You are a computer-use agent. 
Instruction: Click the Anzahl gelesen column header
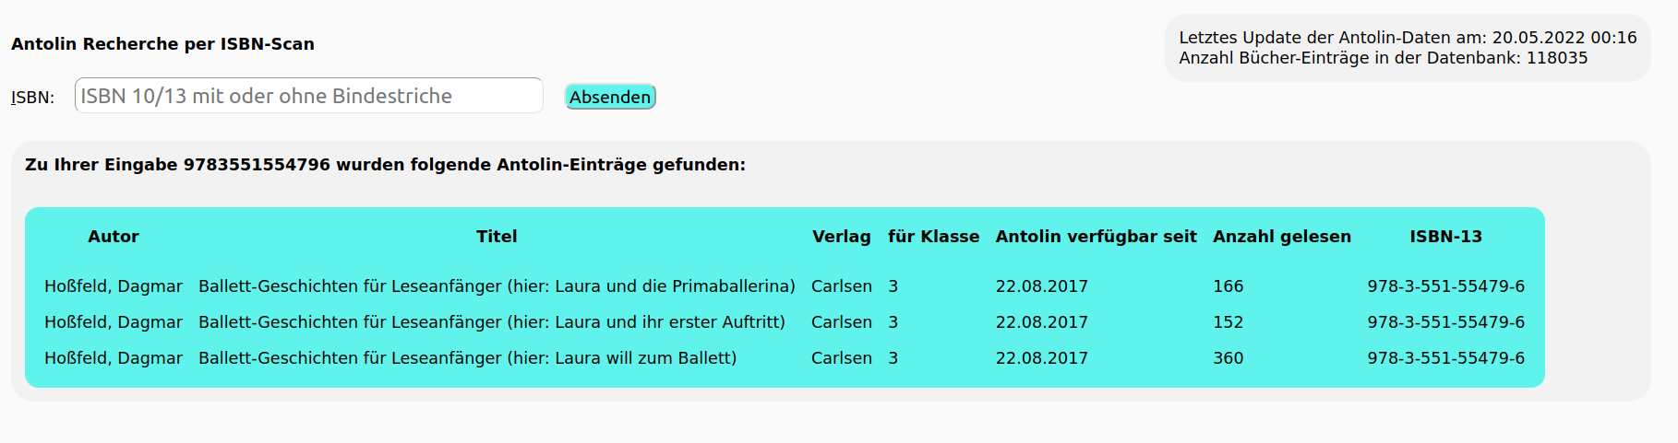(1281, 237)
